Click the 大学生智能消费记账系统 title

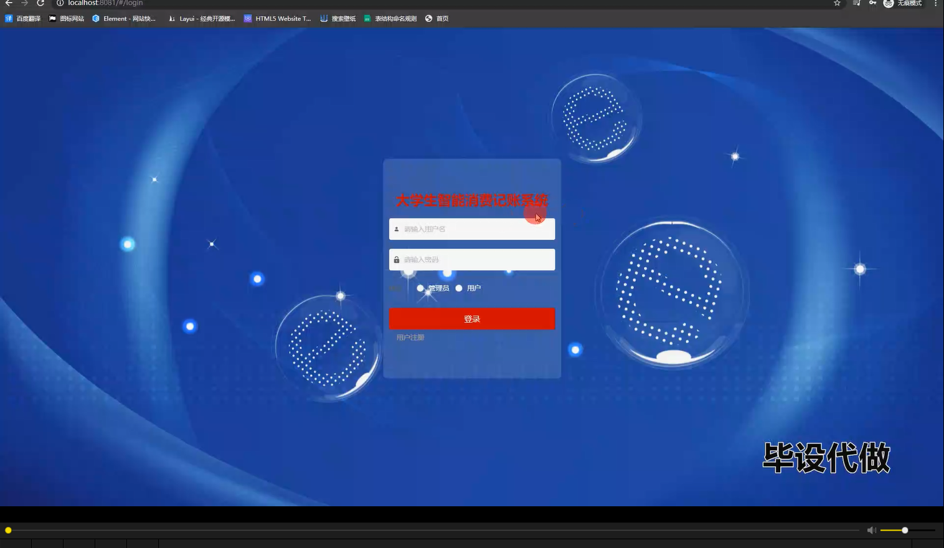[x=472, y=201]
